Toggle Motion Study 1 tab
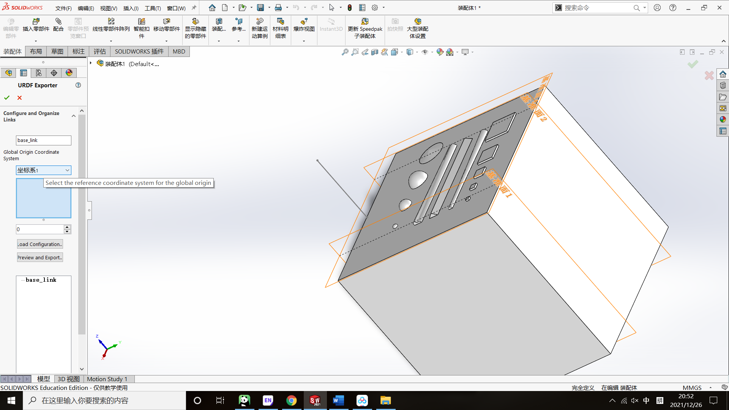 [x=107, y=379]
